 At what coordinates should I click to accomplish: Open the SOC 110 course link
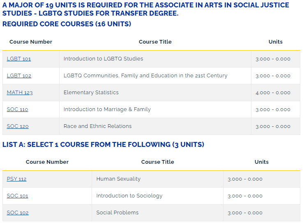[18, 109]
